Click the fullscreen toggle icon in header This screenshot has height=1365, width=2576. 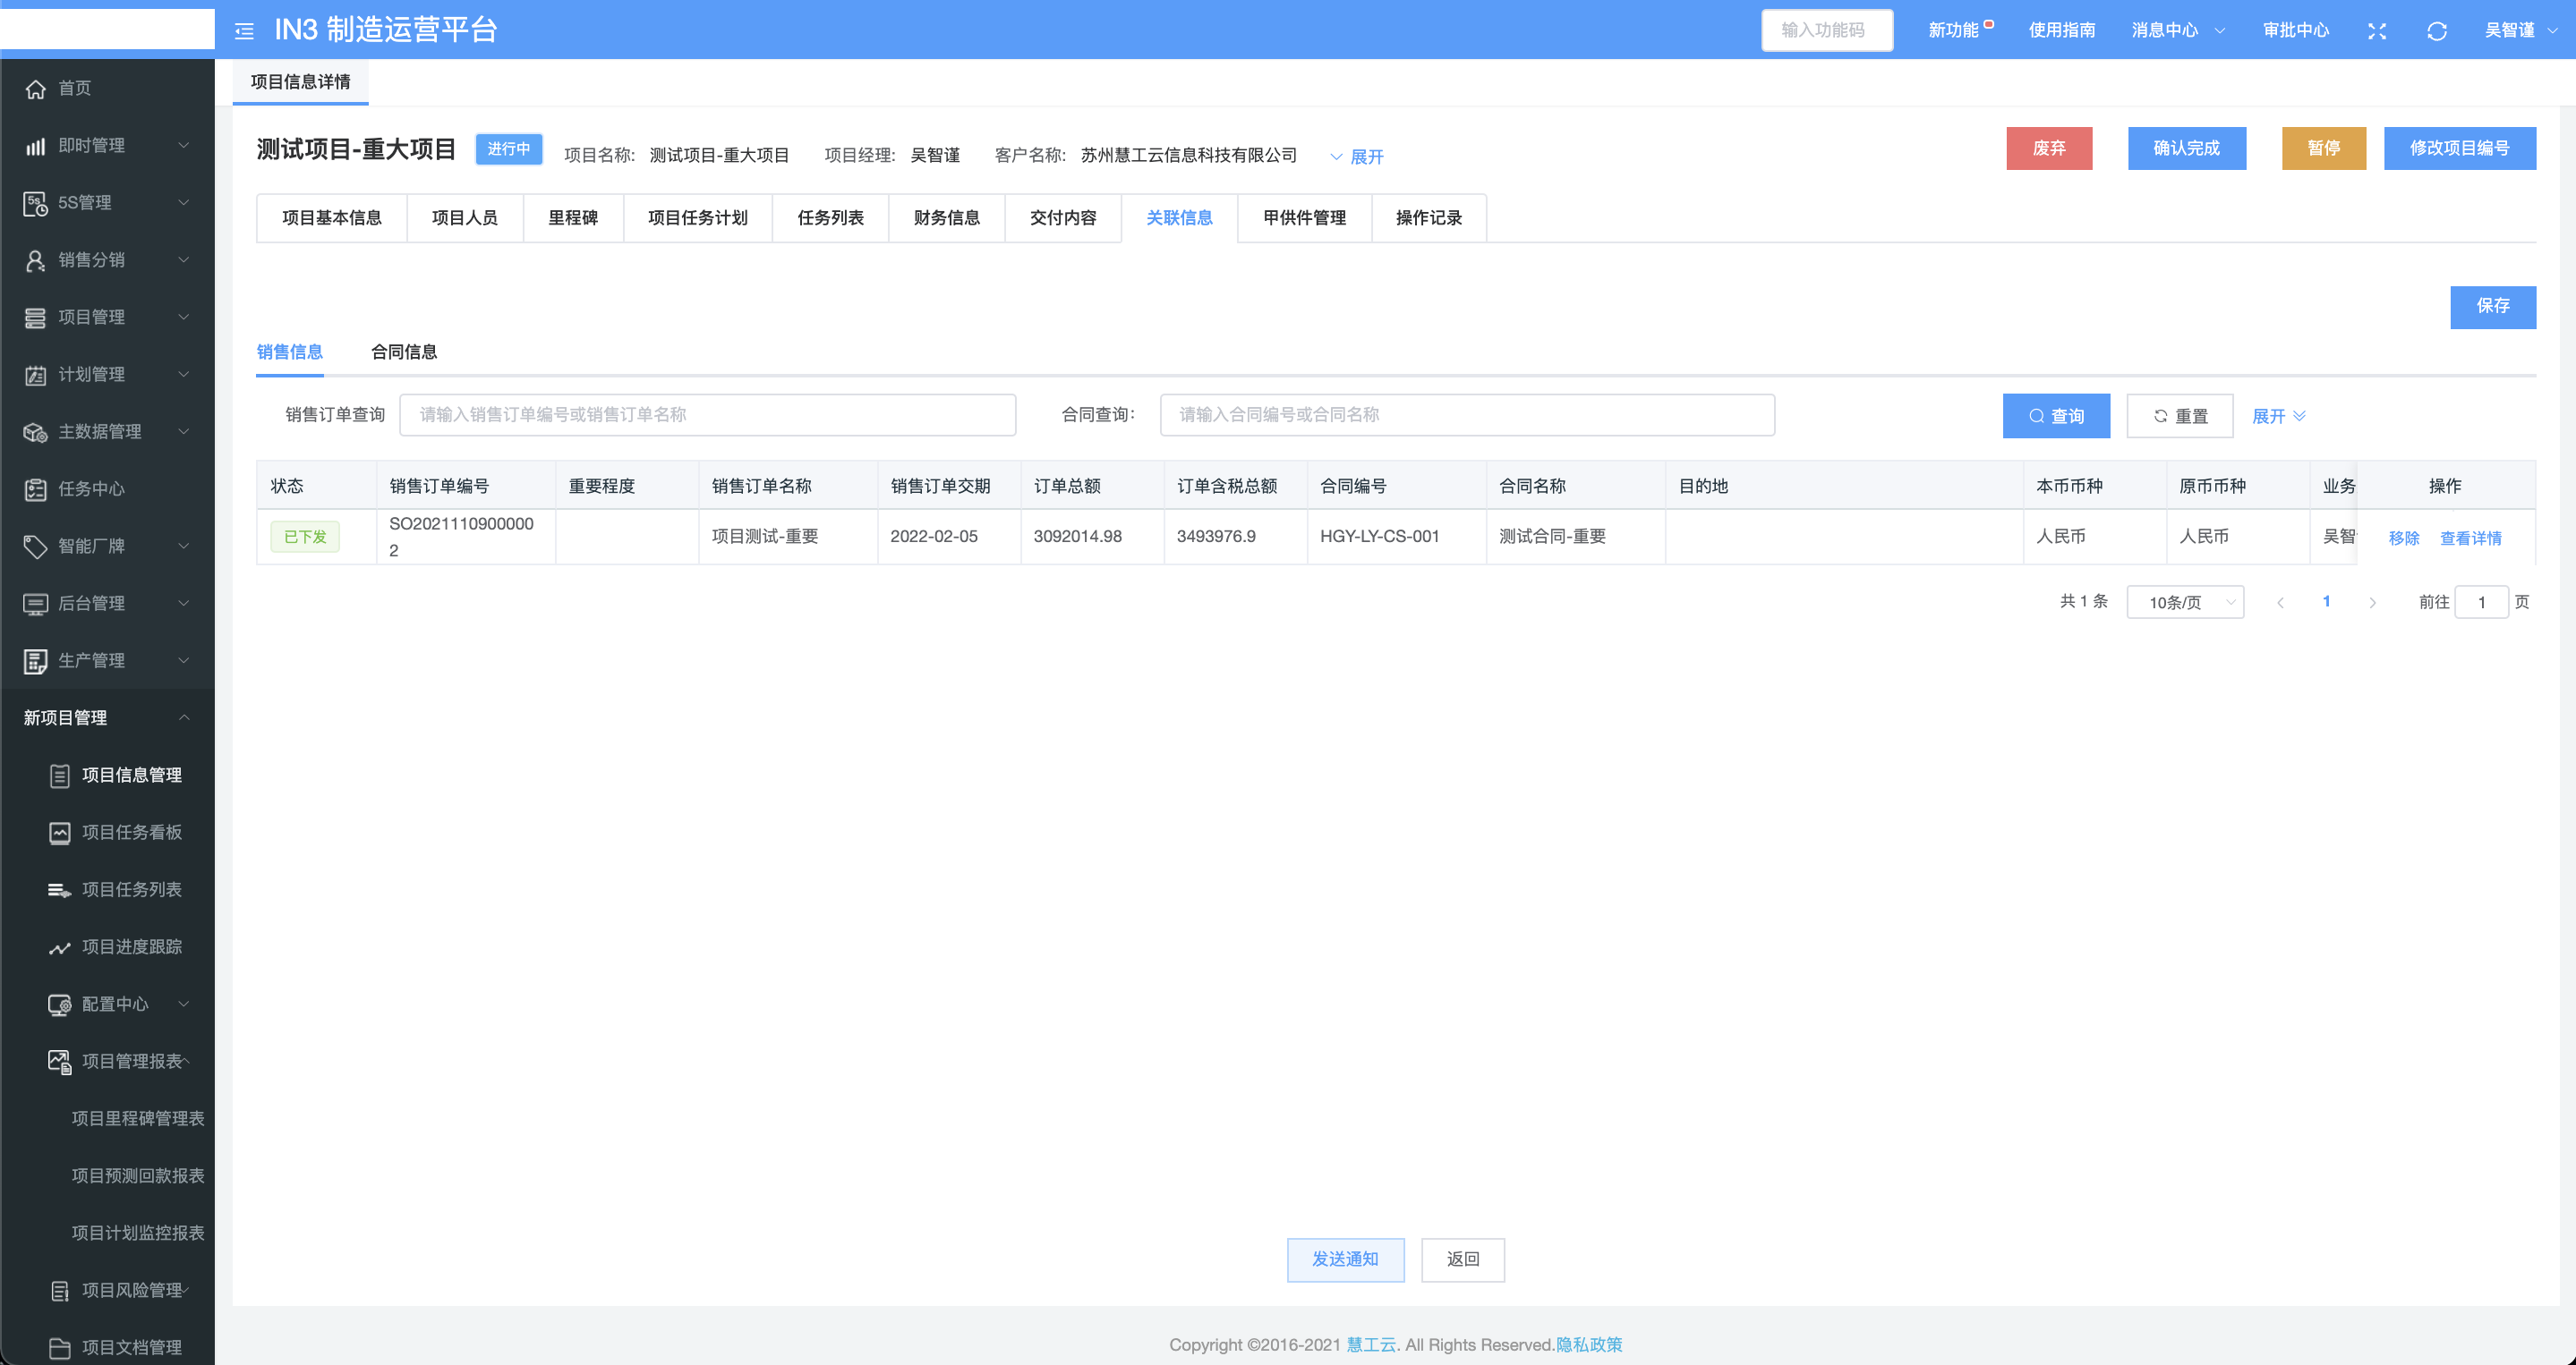(2377, 31)
